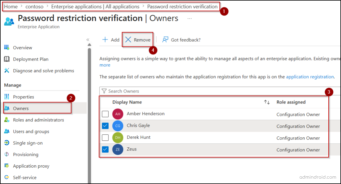
Task: Open Deployment Plan in the sidebar
Action: click(31, 59)
